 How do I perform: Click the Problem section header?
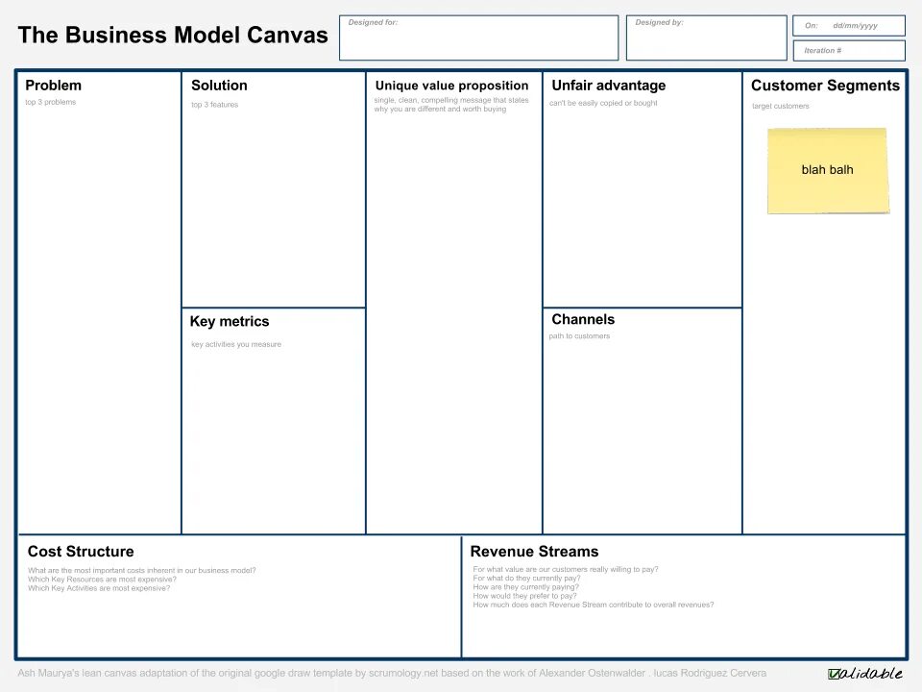pos(54,85)
